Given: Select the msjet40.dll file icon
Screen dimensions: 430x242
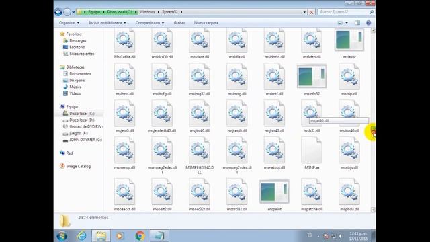Looking at the screenshot, I should tap(124, 114).
